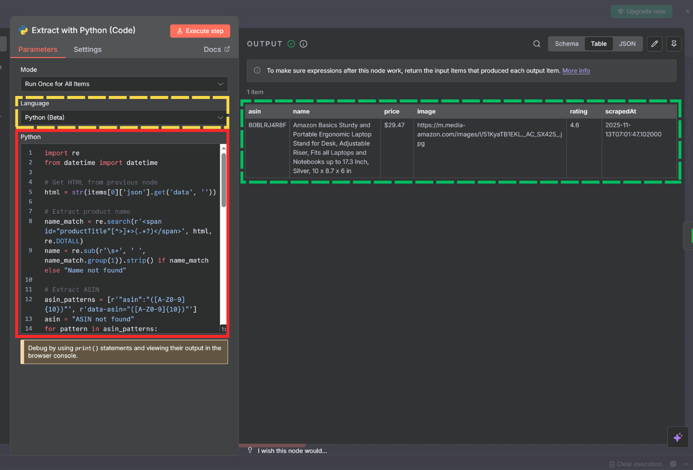Switch to the Settings tab
The image size is (693, 470).
tap(88, 49)
